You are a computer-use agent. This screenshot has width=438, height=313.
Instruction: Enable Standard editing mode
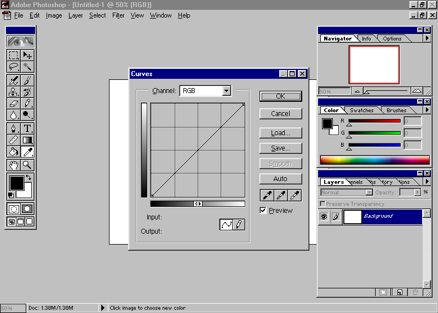click(14, 209)
